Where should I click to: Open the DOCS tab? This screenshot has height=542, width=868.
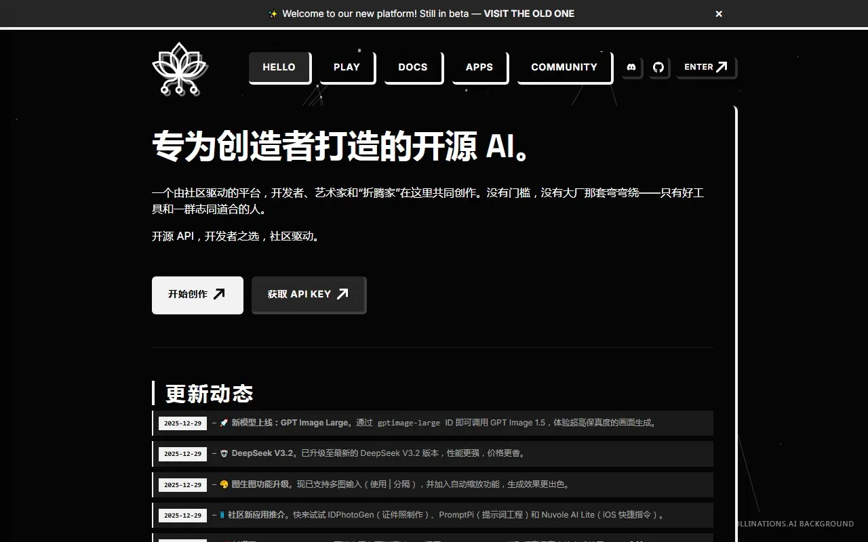(412, 67)
